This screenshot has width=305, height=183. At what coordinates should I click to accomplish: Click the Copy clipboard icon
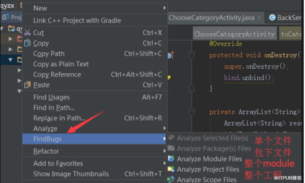click(x=27, y=43)
